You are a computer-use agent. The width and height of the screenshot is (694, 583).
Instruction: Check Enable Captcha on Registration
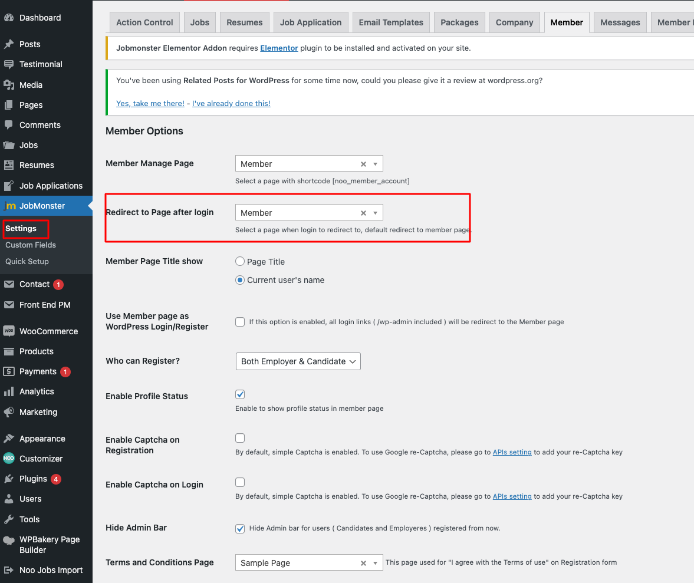click(240, 438)
